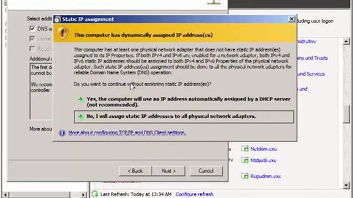The image size is (353, 198).
Task: Click the Back button in the wizard
Action: tap(135, 171)
